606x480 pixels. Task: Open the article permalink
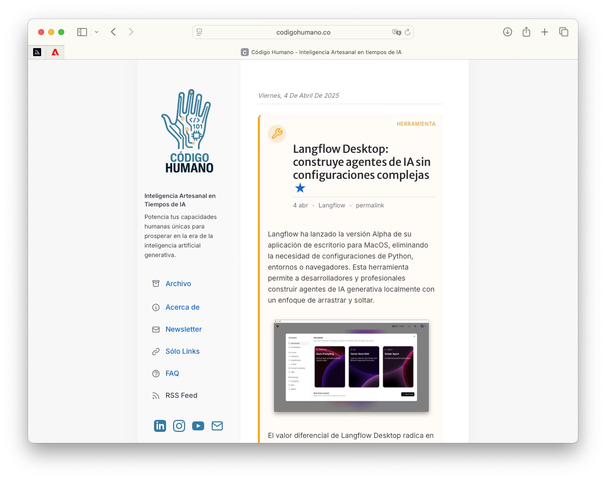click(x=370, y=205)
